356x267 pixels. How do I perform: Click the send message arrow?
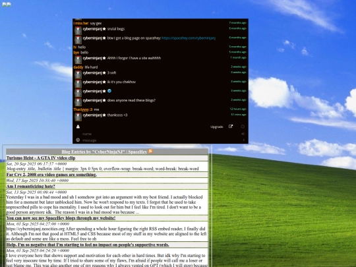[x=244, y=140]
